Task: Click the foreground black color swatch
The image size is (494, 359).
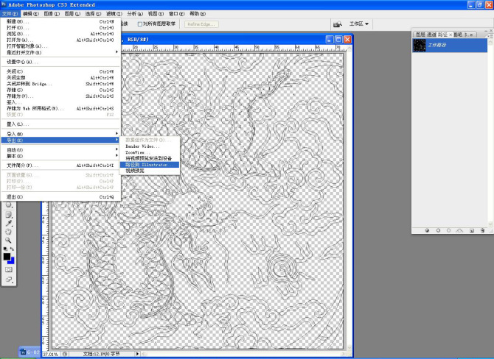Action: tap(7, 257)
